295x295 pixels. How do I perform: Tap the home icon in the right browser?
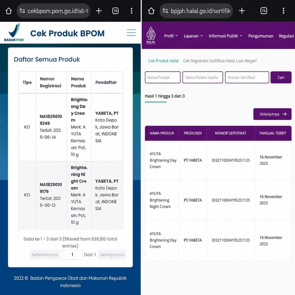click(x=151, y=11)
